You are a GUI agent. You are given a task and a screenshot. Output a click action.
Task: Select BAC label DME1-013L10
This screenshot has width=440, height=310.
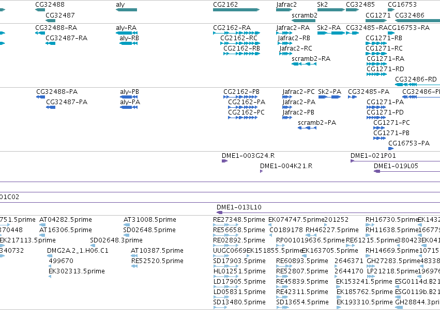click(x=239, y=207)
